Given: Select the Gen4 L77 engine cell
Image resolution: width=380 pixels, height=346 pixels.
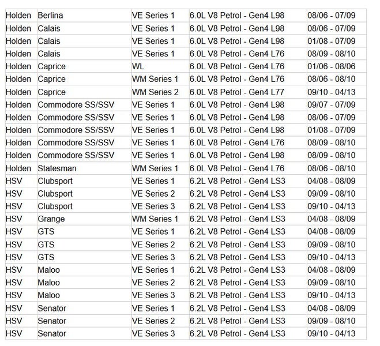Looking at the screenshot, I should click(x=236, y=92).
